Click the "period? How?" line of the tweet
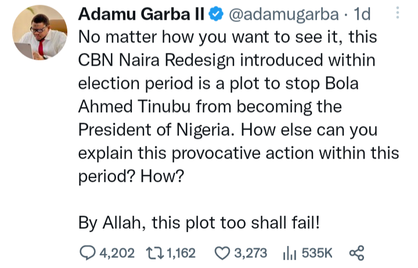 click(x=131, y=175)
